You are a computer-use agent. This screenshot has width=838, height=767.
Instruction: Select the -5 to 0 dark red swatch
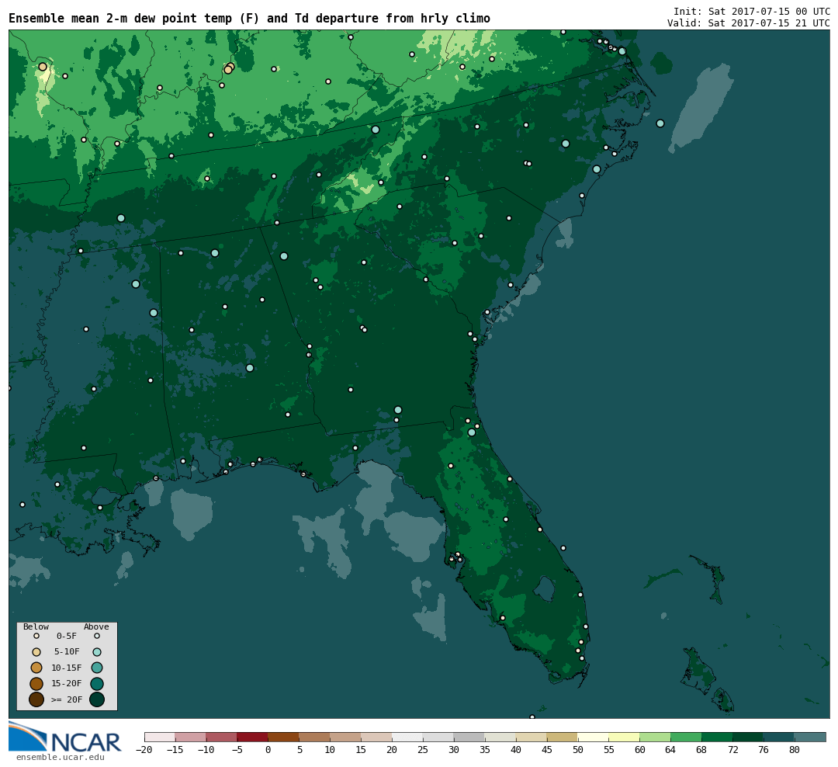(x=253, y=737)
